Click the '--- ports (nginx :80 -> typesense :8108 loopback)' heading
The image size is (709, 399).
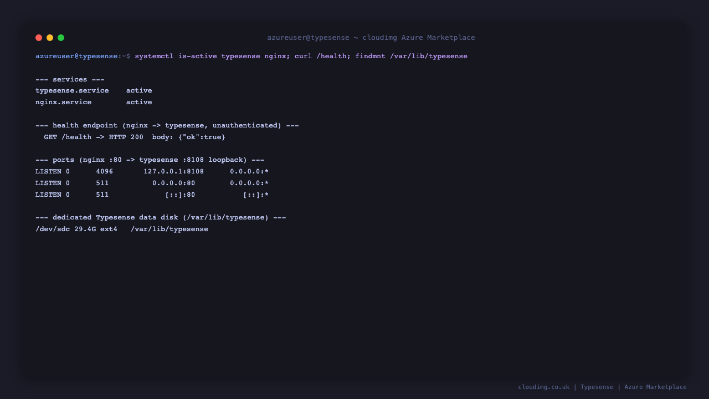coord(150,160)
